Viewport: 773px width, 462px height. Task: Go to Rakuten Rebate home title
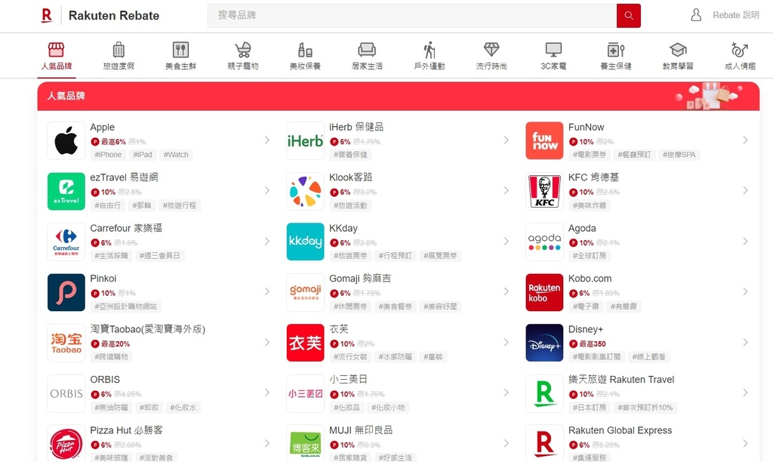(114, 16)
